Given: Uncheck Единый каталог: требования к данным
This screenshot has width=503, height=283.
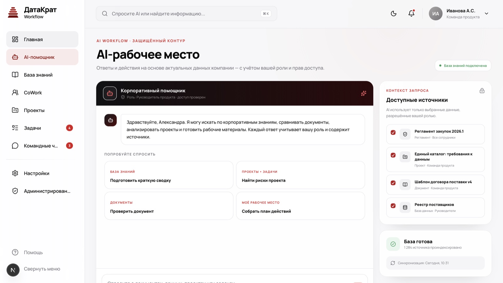Looking at the screenshot, I should [x=393, y=155].
